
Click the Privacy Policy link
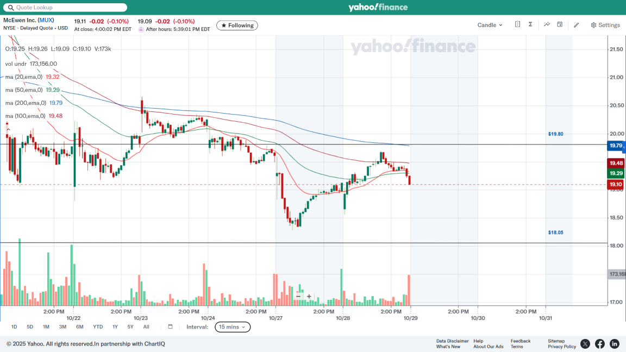[x=562, y=347]
